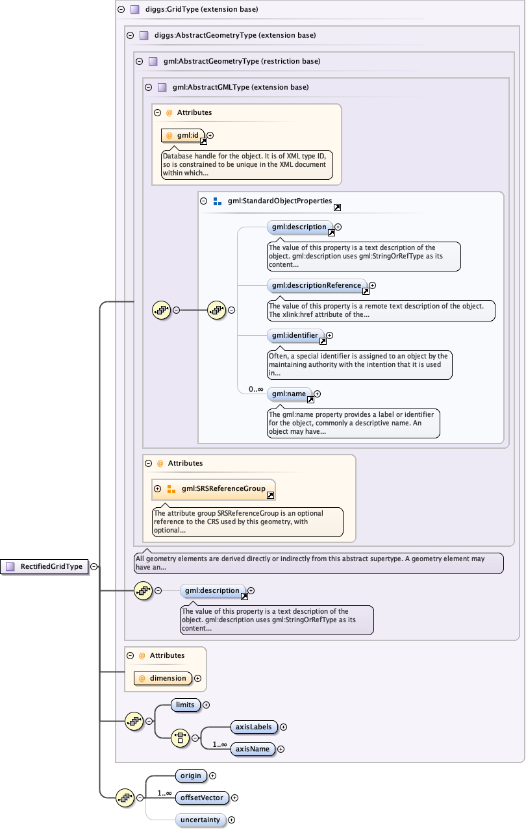
Task: Click the link arrow below gml:StandardObjectProperties
Action: 338,208
